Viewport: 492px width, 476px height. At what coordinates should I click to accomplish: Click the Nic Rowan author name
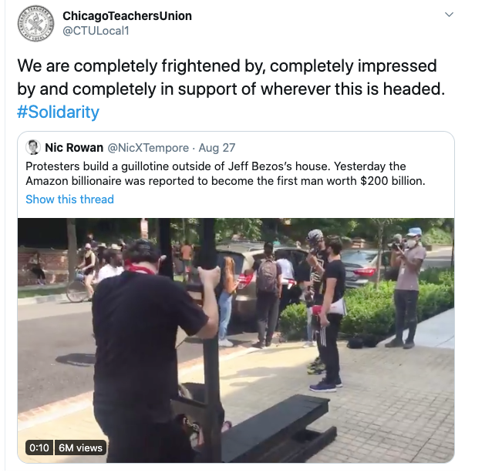click(74, 147)
